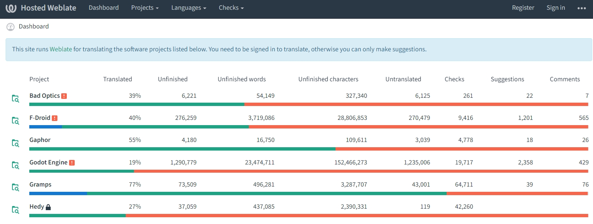The image size is (593, 224).
Task: Click the F-Droid translation progress bar
Action: (309, 127)
